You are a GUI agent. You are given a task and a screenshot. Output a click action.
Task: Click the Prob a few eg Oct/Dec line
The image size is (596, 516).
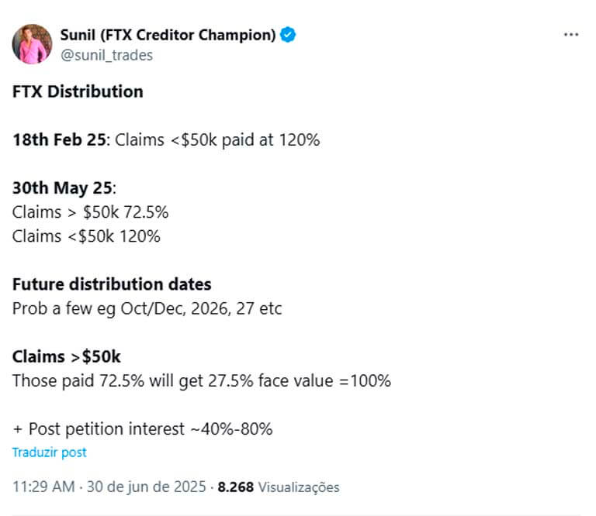[147, 308]
